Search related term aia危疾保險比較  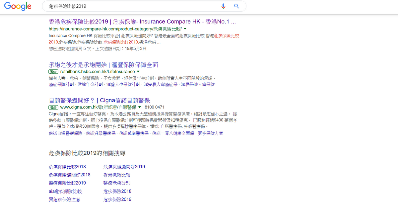[x=65, y=191]
